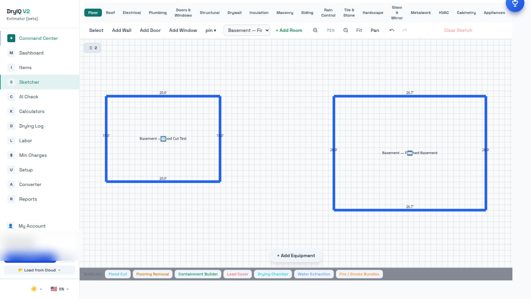
Task: Fit the sketch to view
Action: click(359, 30)
